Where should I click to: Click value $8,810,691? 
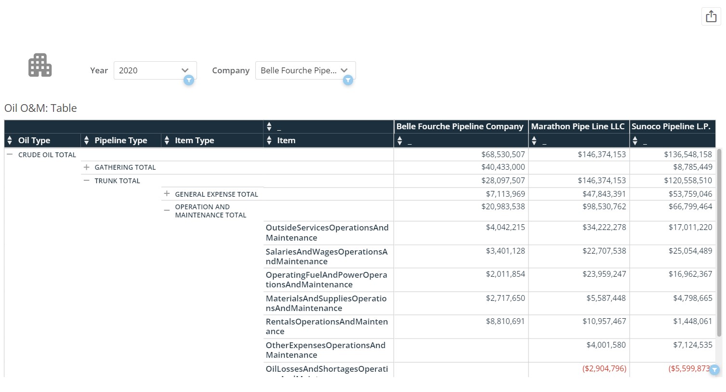(505, 321)
